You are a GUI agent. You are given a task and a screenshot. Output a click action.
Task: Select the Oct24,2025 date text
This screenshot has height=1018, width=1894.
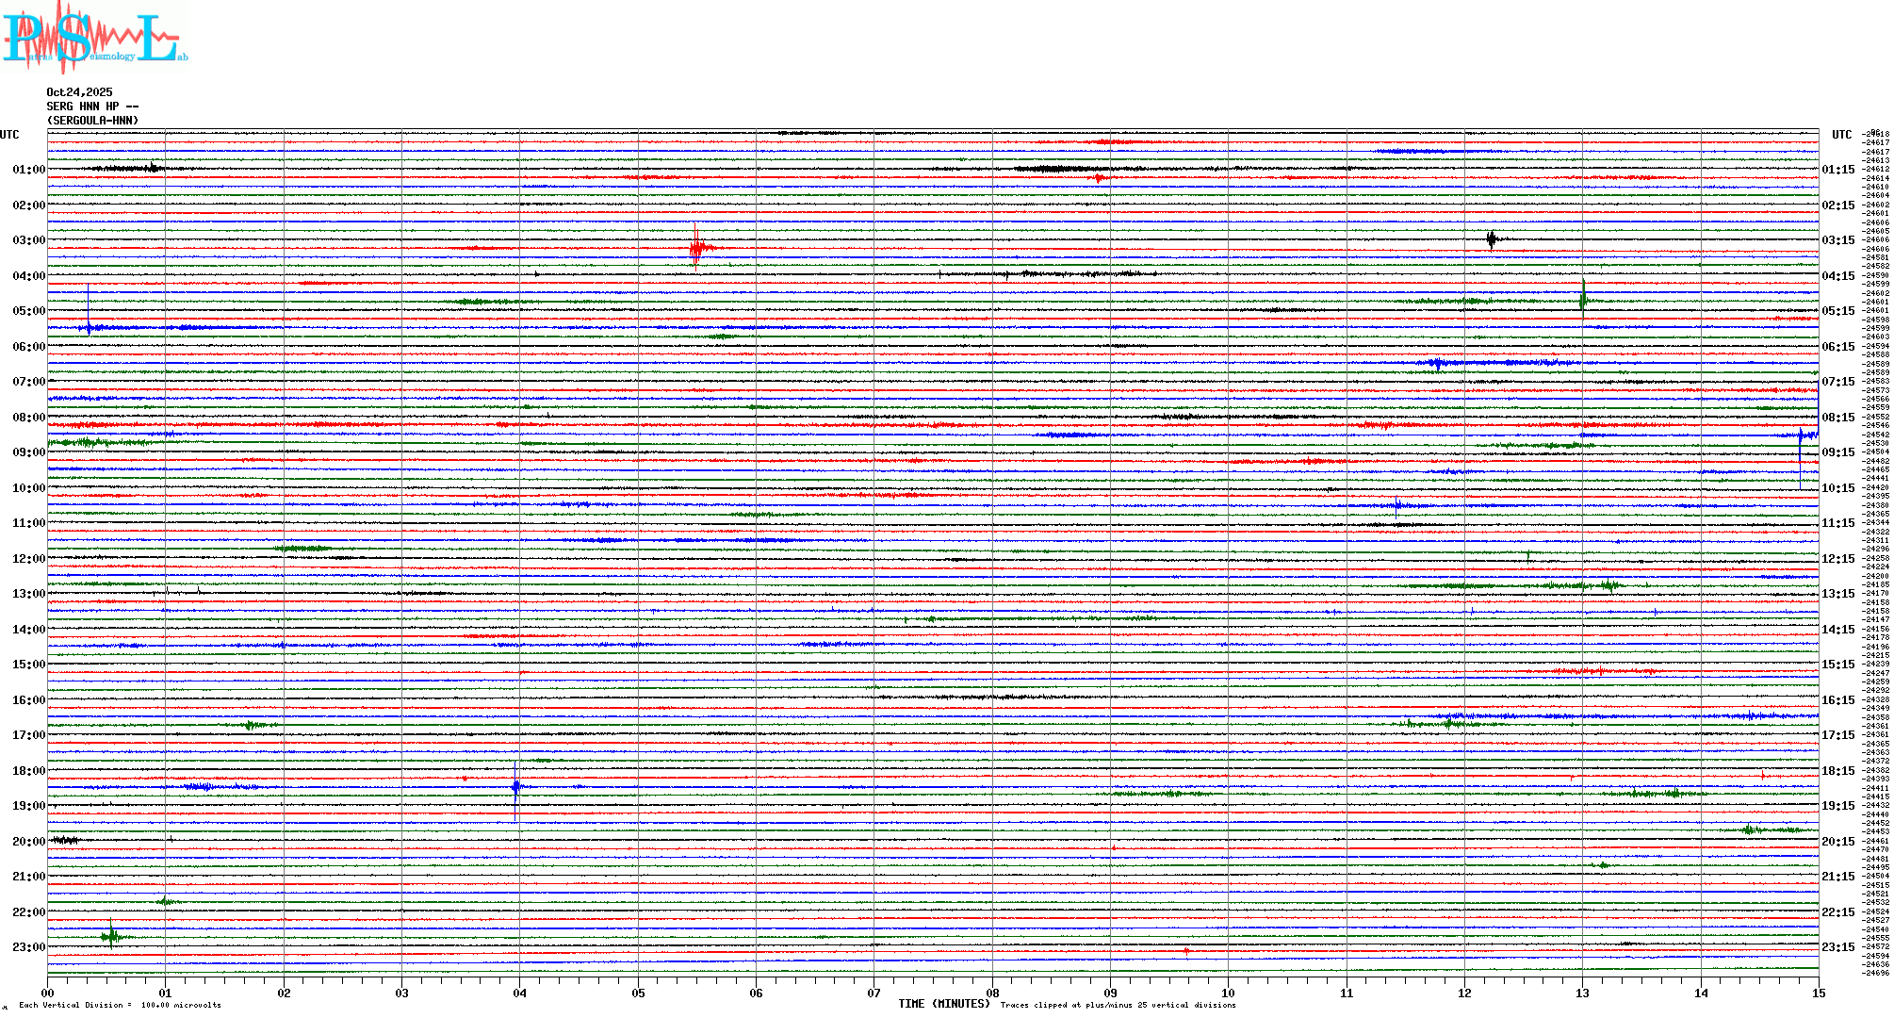79,92
